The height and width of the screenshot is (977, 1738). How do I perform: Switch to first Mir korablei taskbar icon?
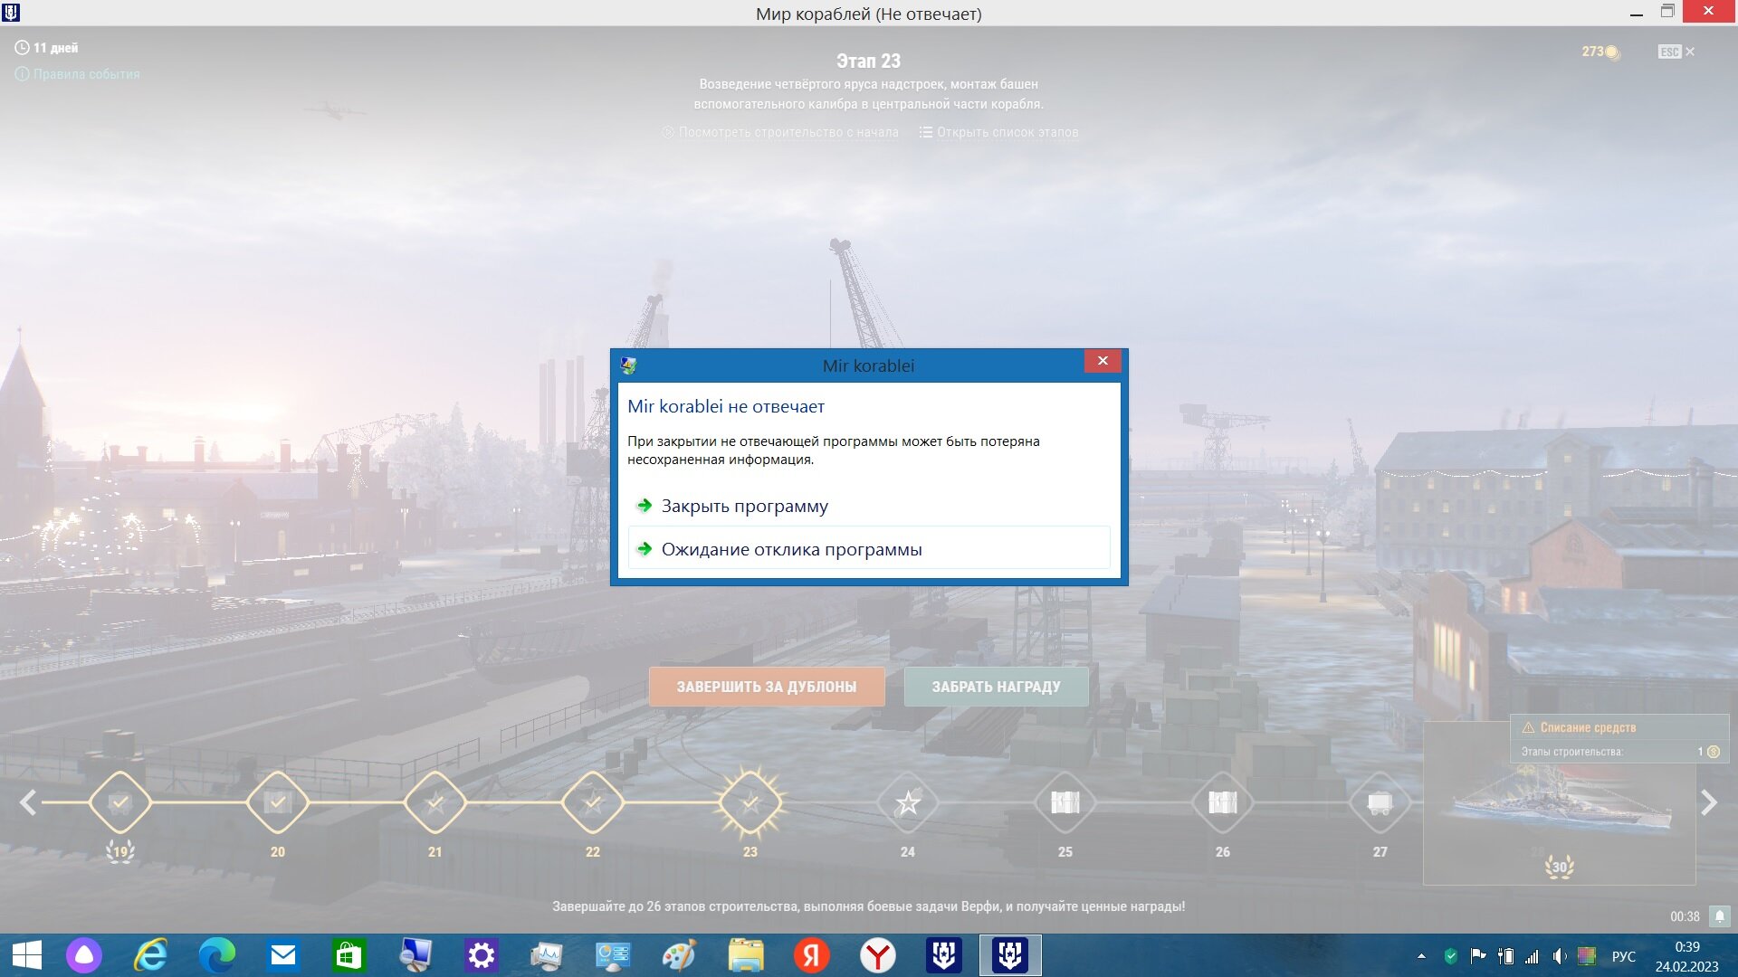[943, 955]
